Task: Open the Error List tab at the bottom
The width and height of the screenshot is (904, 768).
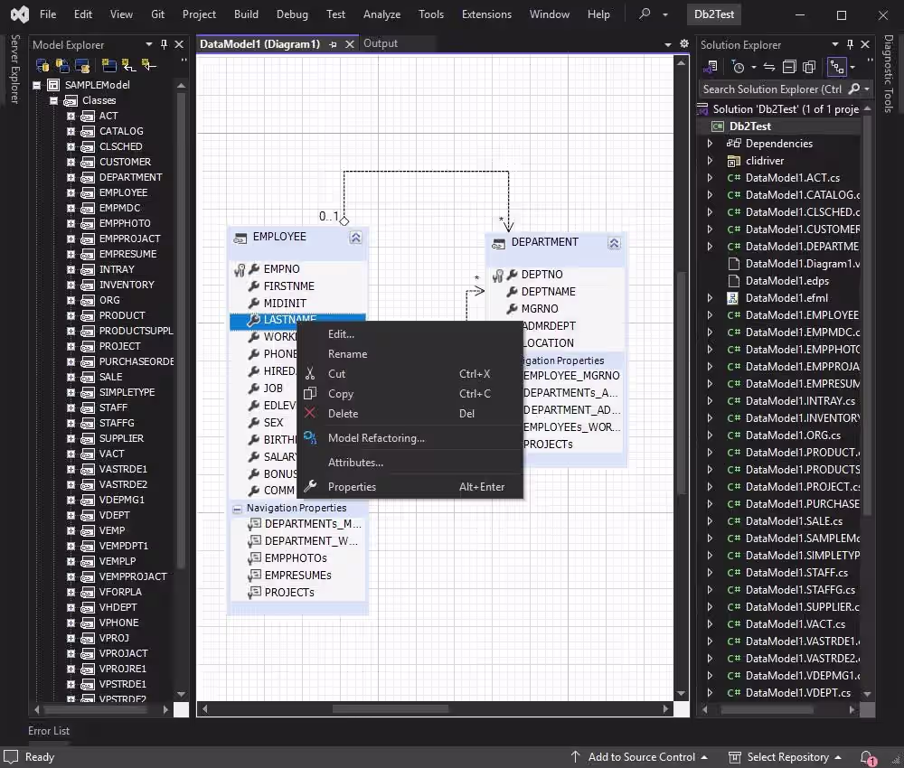Action: [49, 731]
